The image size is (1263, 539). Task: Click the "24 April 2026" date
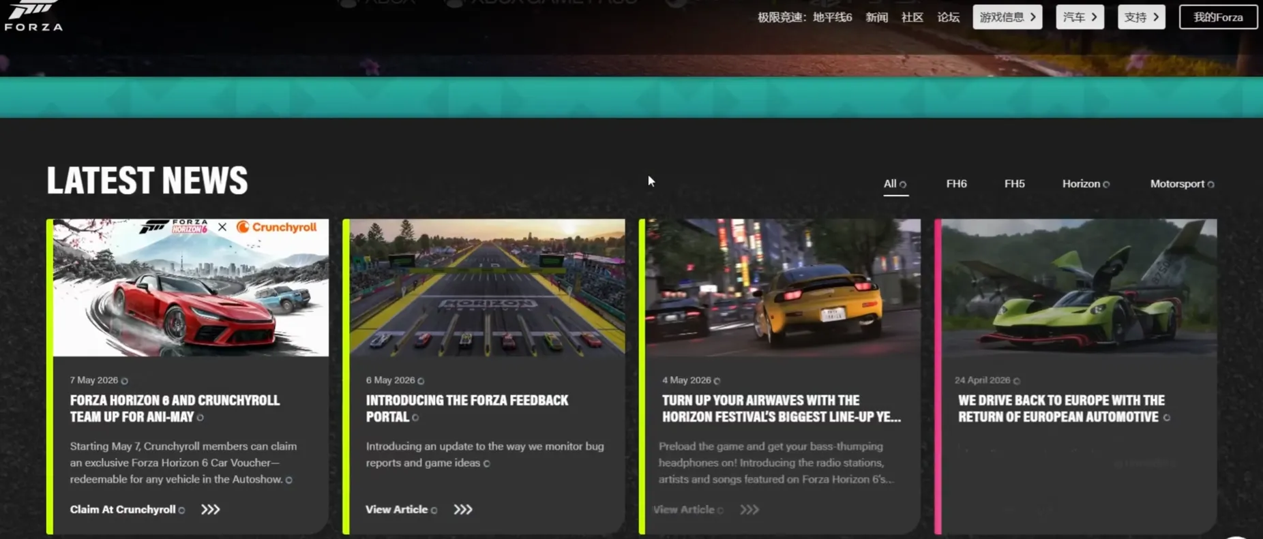pos(982,380)
